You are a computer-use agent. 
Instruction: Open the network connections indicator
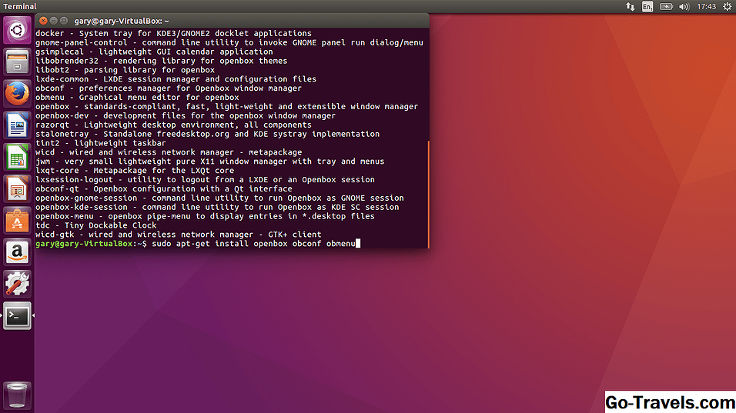630,7
